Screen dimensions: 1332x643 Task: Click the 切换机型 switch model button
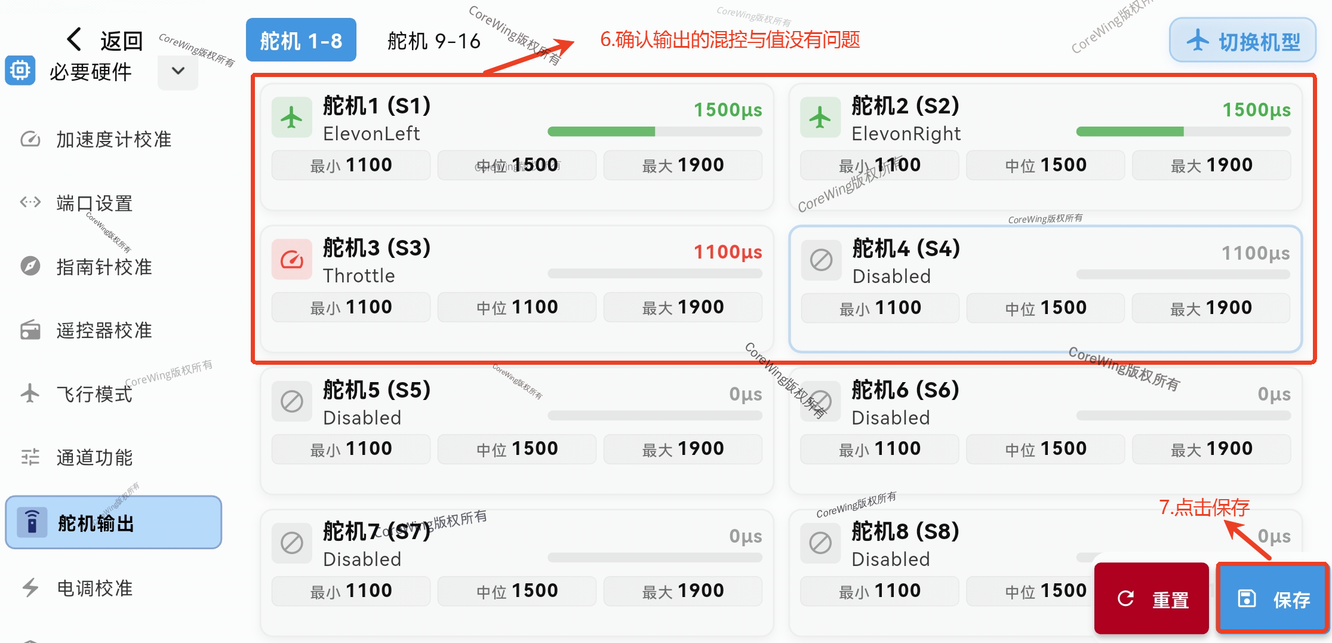pos(1242,41)
